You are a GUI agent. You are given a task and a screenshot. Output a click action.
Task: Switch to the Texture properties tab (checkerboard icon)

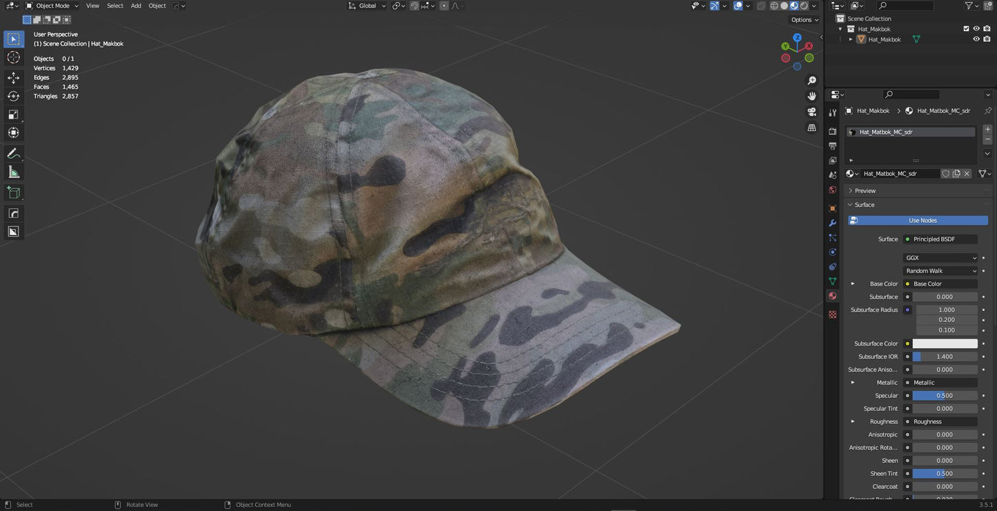pyautogui.click(x=832, y=314)
